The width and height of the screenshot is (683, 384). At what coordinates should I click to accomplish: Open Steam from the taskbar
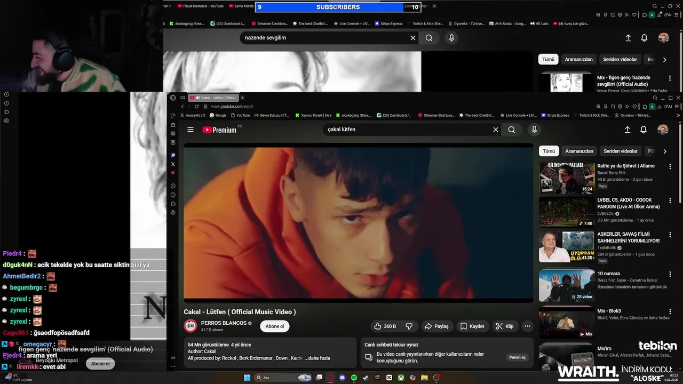(x=366, y=378)
